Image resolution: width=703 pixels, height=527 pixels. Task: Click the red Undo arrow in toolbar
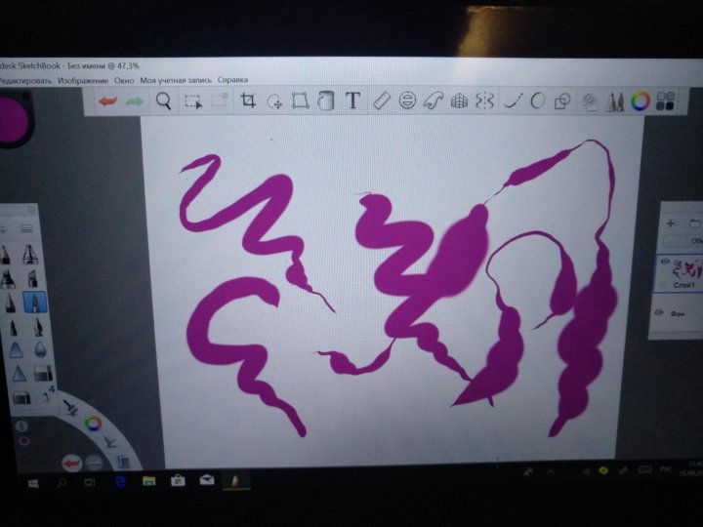[108, 101]
